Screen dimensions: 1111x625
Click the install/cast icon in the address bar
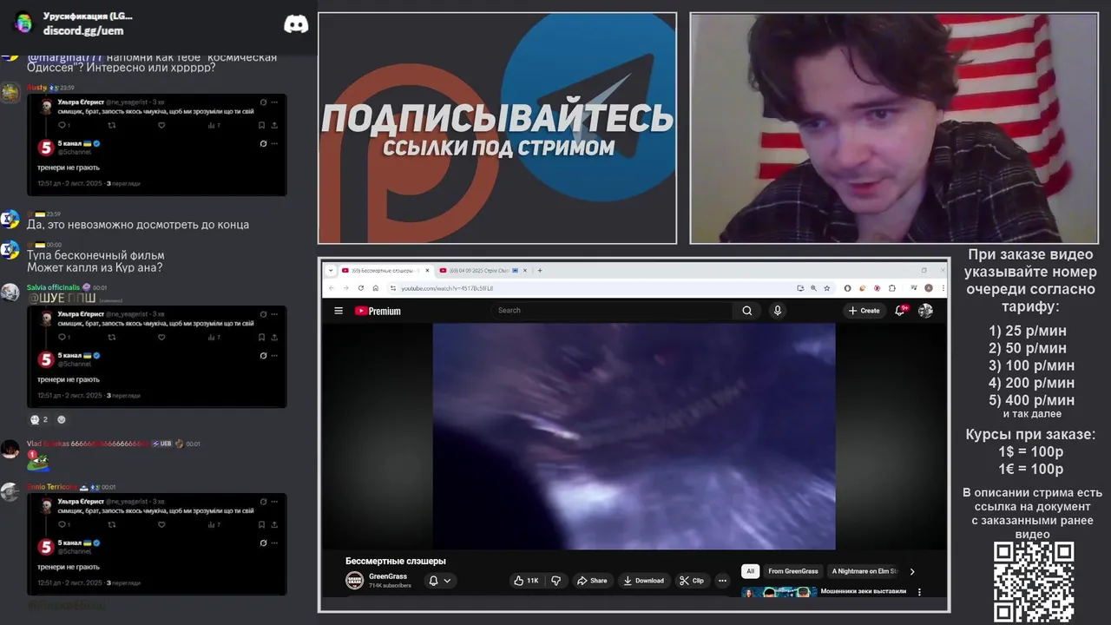[800, 288]
